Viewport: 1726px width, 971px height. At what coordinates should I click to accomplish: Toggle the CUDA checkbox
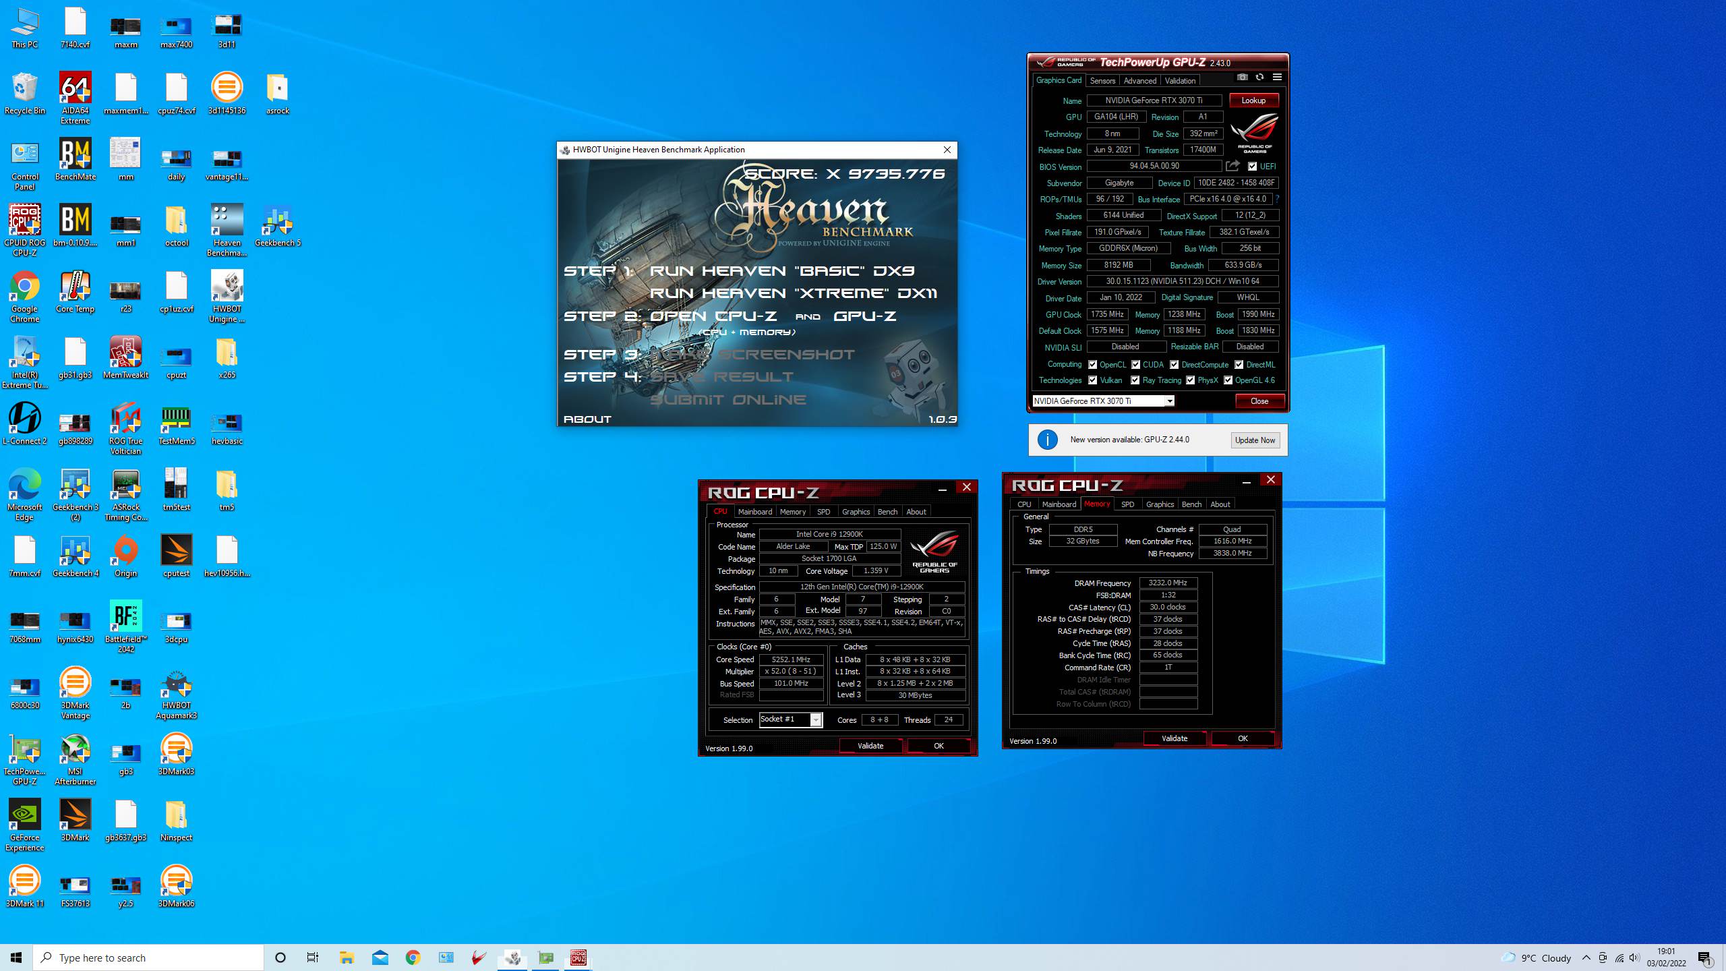[1135, 365]
